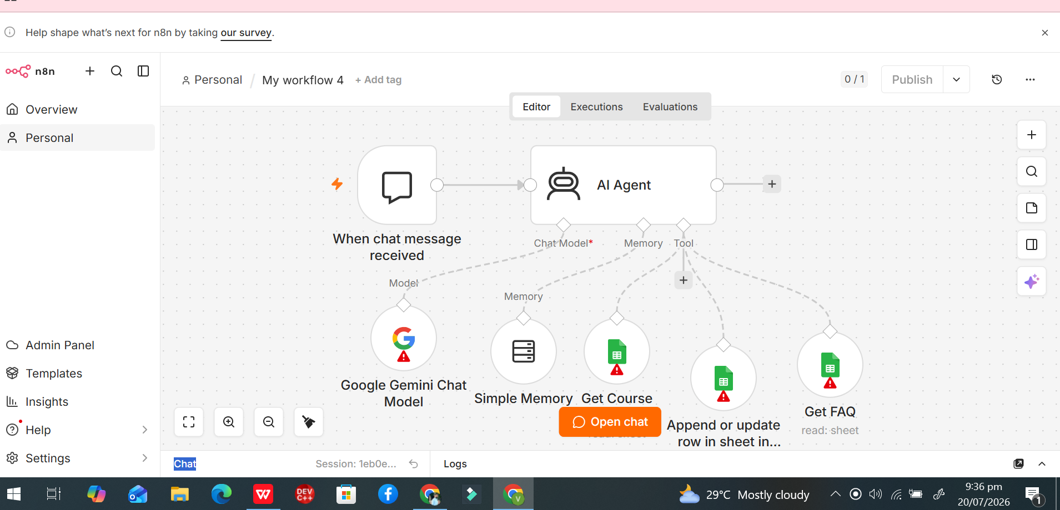The height and width of the screenshot is (510, 1060).
Task: Switch to Evaluations tab
Action: 670,106
